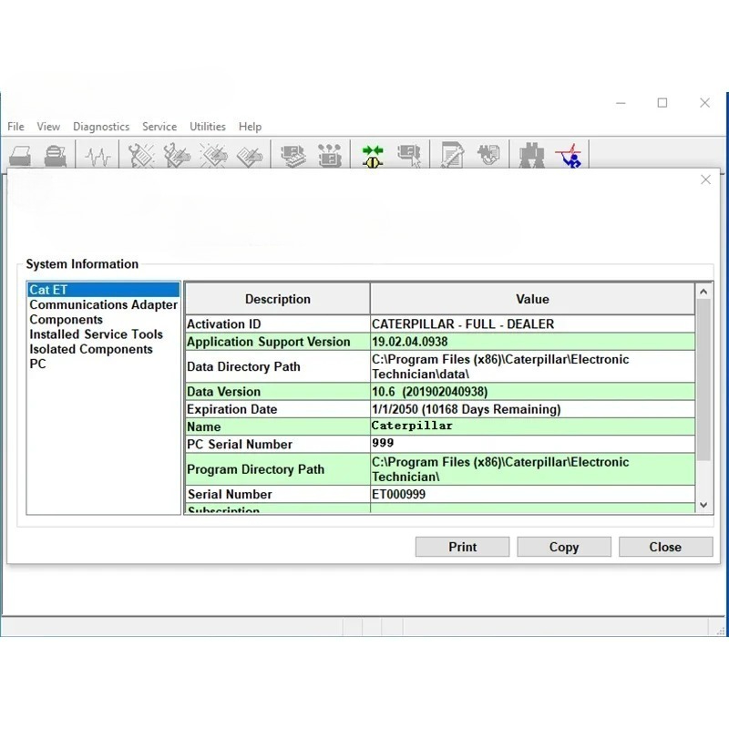This screenshot has height=729, width=729.
Task: Click the 19.02.04.0938 value cell
Action: pos(532,342)
